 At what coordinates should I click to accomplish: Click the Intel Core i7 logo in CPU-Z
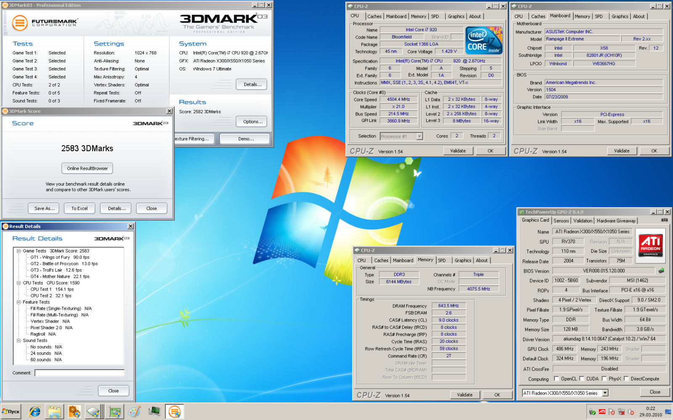click(x=484, y=40)
